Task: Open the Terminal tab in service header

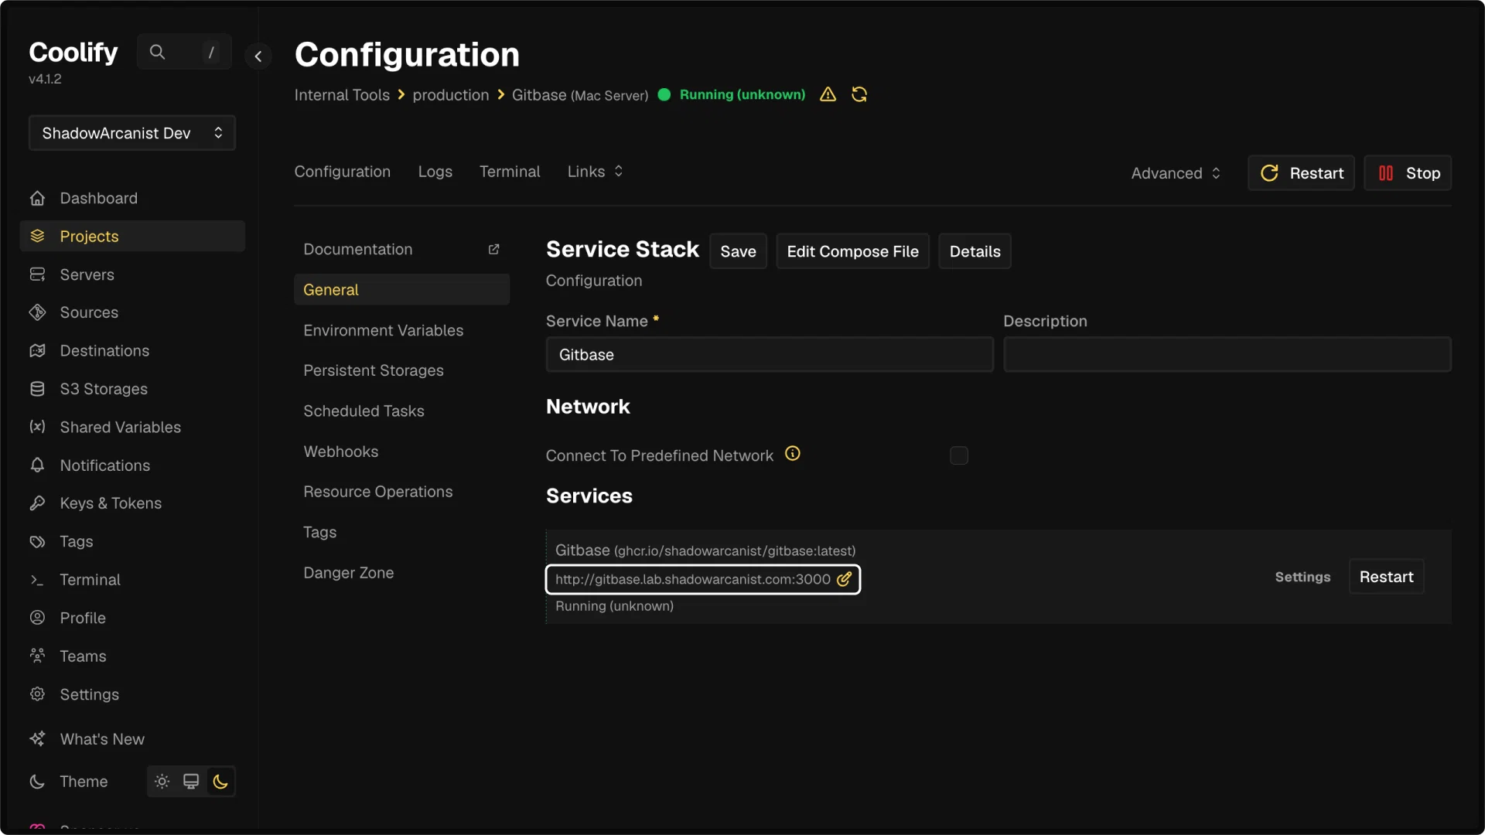Action: [510, 172]
